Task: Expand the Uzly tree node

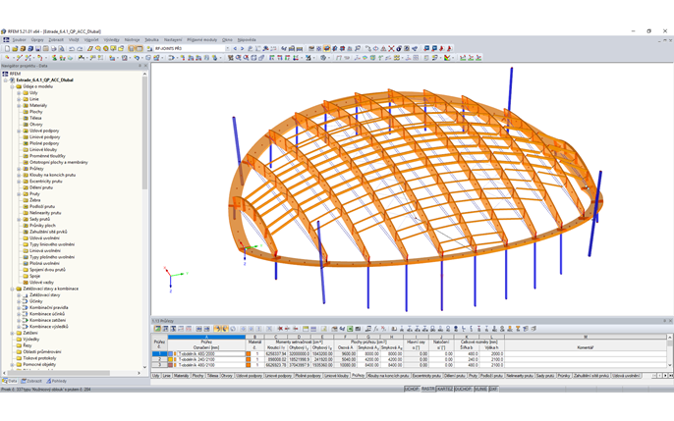Action: tap(19, 92)
